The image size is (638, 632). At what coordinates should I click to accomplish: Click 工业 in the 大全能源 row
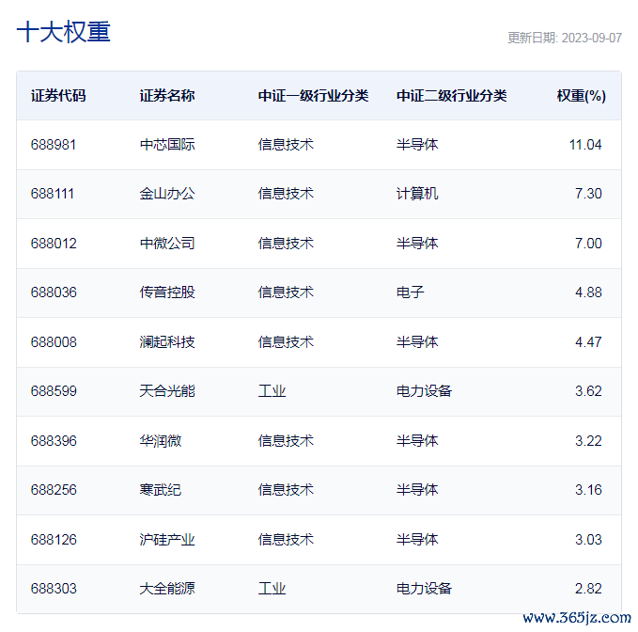click(x=272, y=589)
